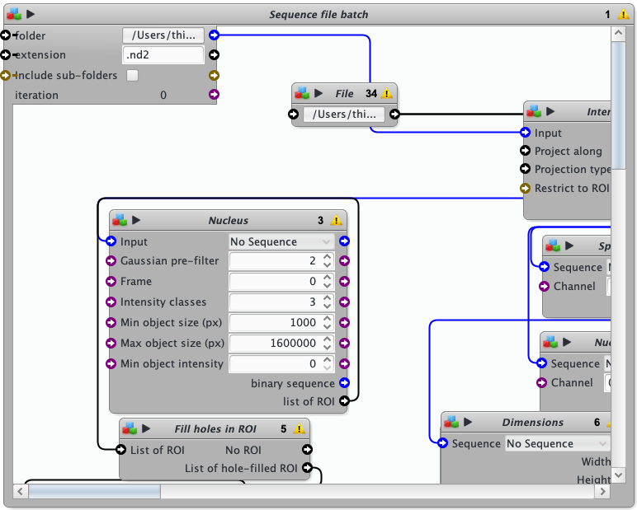Click the Dimensions block cubes icon
Screen dimensions: 637x510
coord(451,423)
